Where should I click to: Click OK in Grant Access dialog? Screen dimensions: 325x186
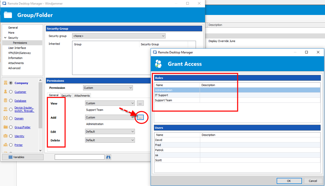[x=289, y=181]
